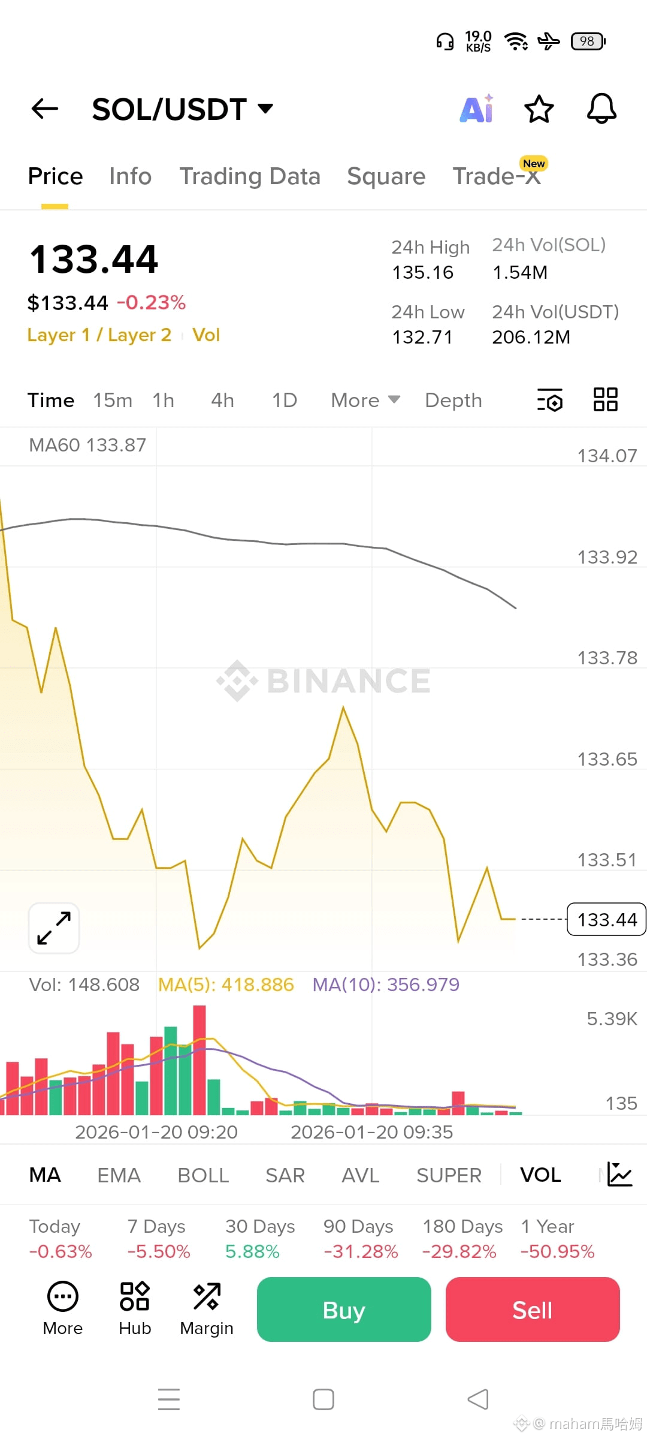Toggle the MA indicator

click(x=45, y=1175)
